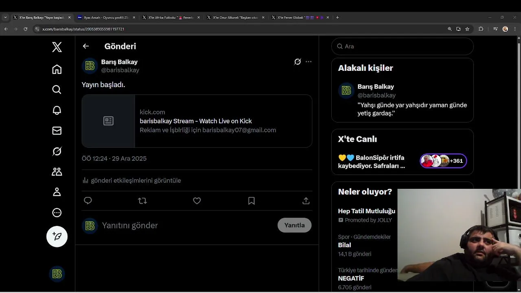Reload the page
The image size is (521, 293).
25,29
